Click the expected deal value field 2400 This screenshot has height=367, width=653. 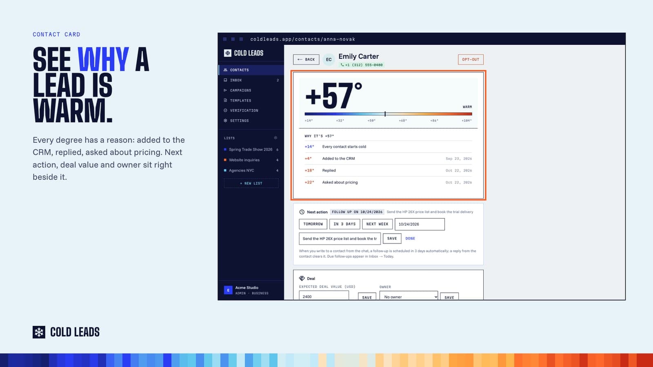(x=324, y=296)
